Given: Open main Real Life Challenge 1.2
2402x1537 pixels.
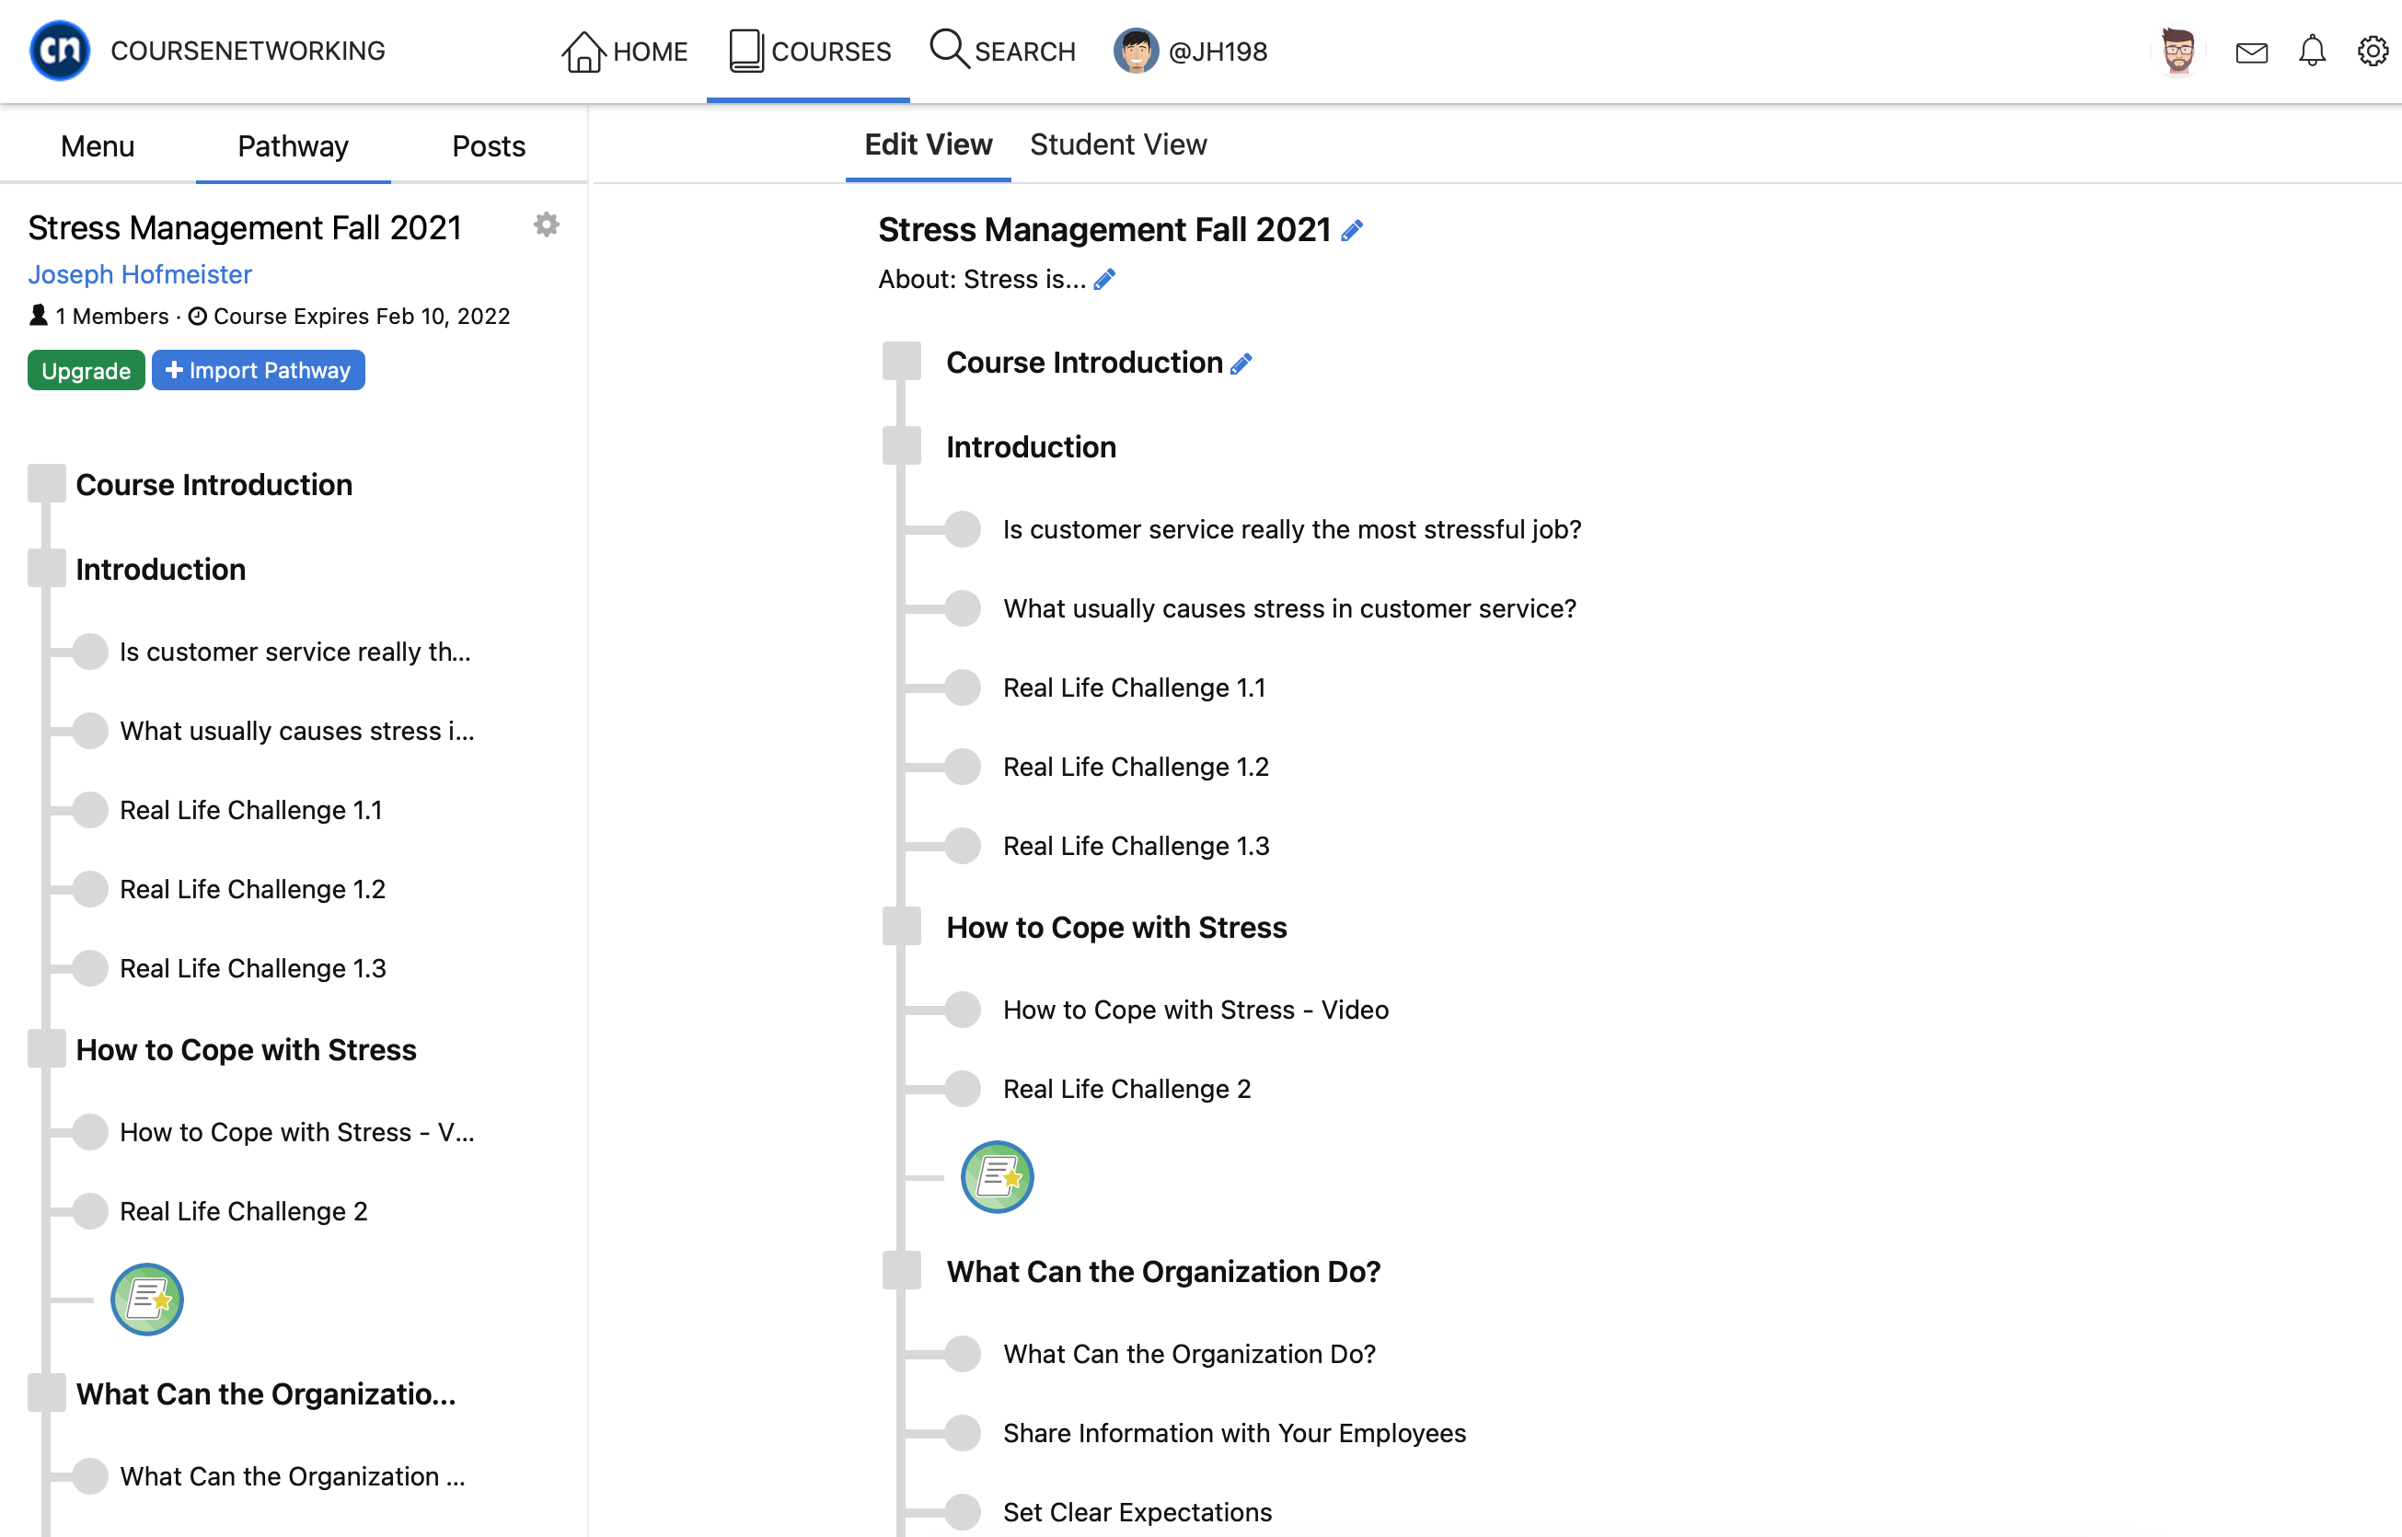Looking at the screenshot, I should point(1136,766).
